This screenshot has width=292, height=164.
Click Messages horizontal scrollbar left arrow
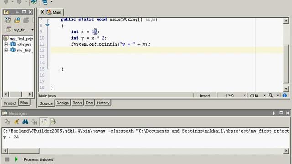(5, 151)
